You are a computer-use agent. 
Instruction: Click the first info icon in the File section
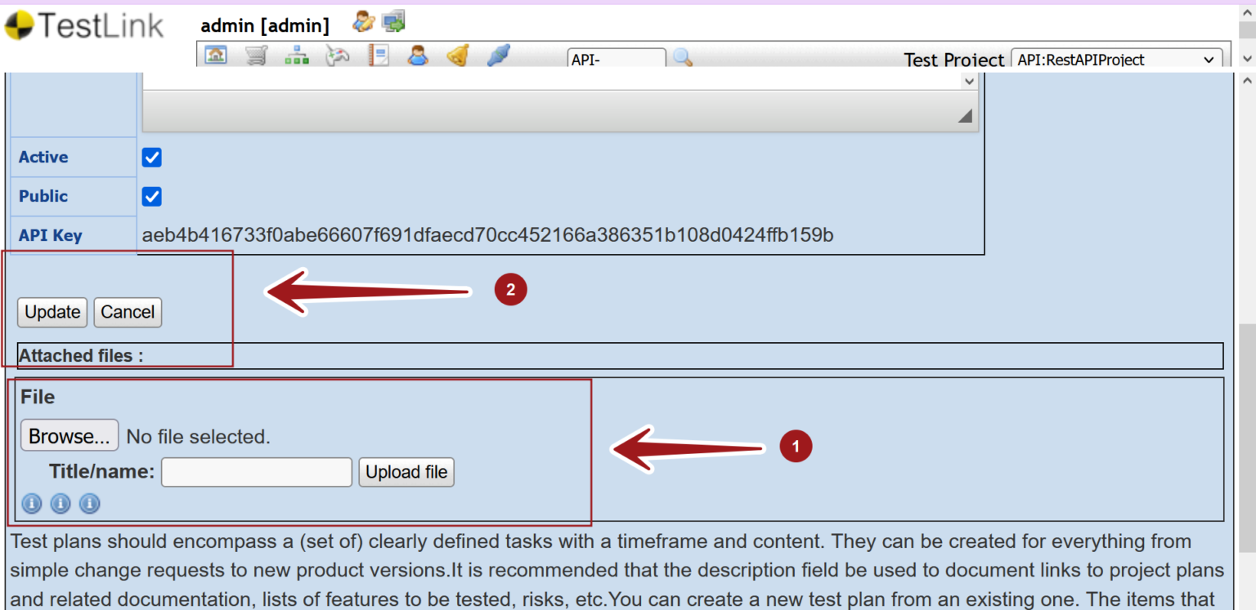click(x=31, y=504)
